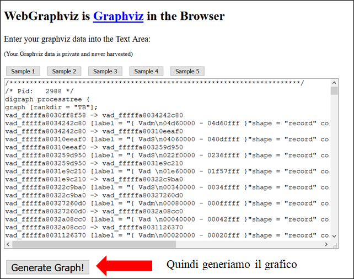The image size is (354, 279).
Task: Load Sample 1 graph data
Action: click(x=23, y=71)
